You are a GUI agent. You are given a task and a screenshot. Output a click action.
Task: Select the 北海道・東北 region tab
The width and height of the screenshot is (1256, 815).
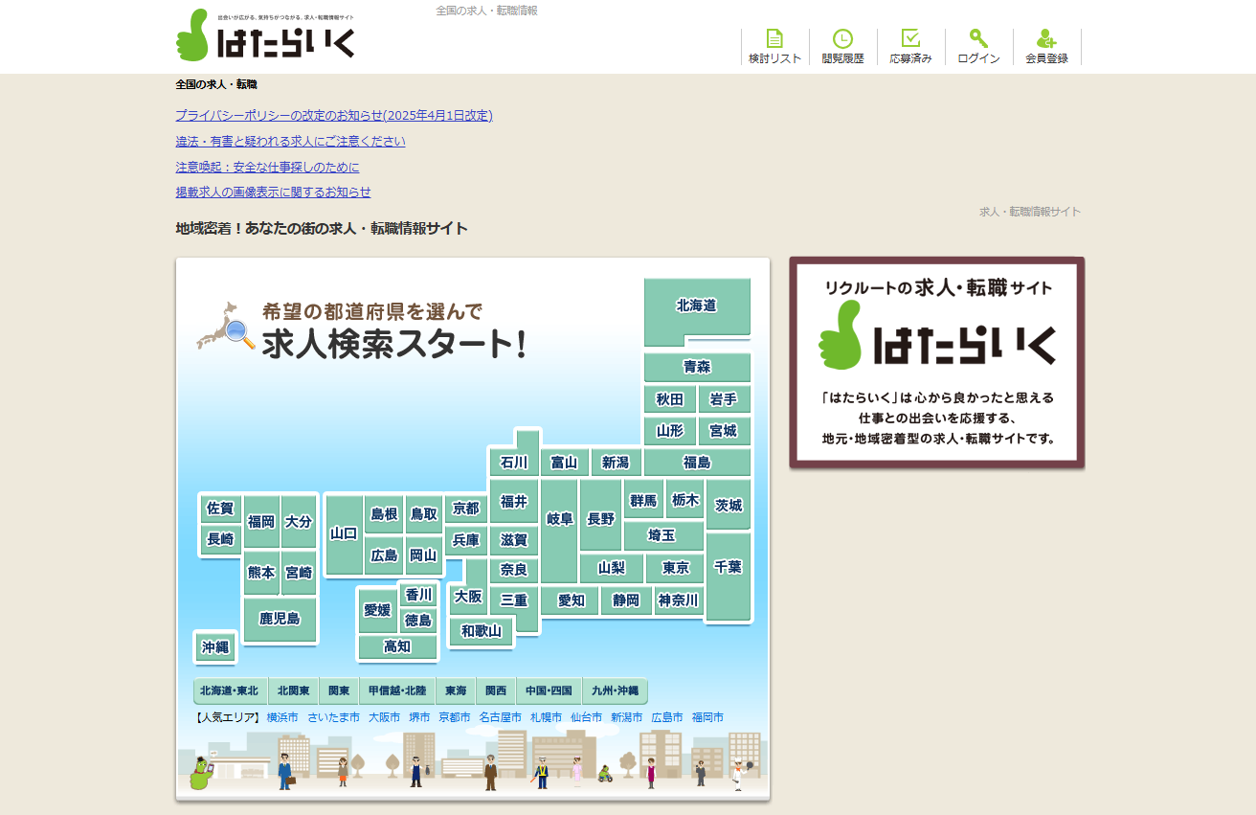pyautogui.click(x=230, y=690)
